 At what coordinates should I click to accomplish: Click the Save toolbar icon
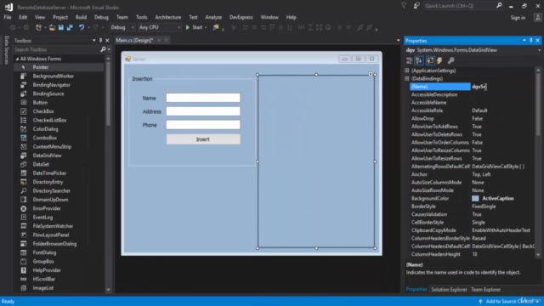(61, 27)
